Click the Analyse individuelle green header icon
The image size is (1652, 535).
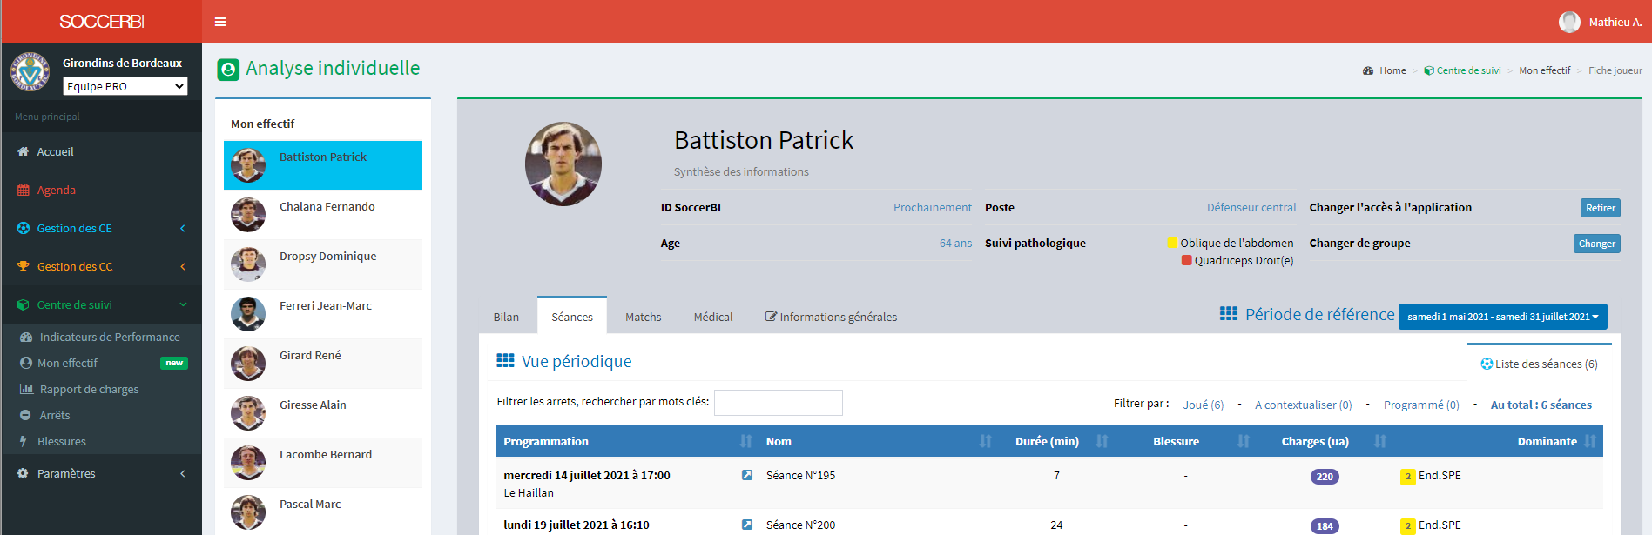click(x=228, y=70)
